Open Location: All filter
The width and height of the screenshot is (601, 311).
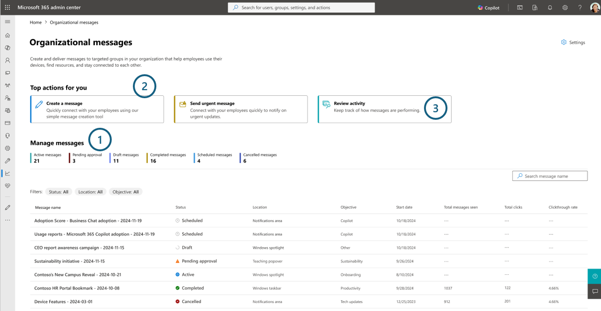90,192
